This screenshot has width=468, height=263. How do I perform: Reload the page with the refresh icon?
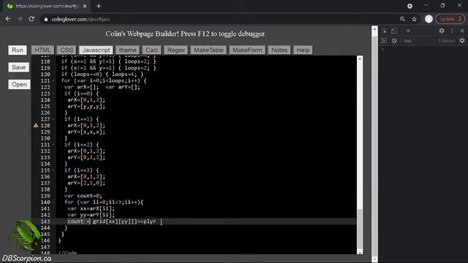[31, 19]
